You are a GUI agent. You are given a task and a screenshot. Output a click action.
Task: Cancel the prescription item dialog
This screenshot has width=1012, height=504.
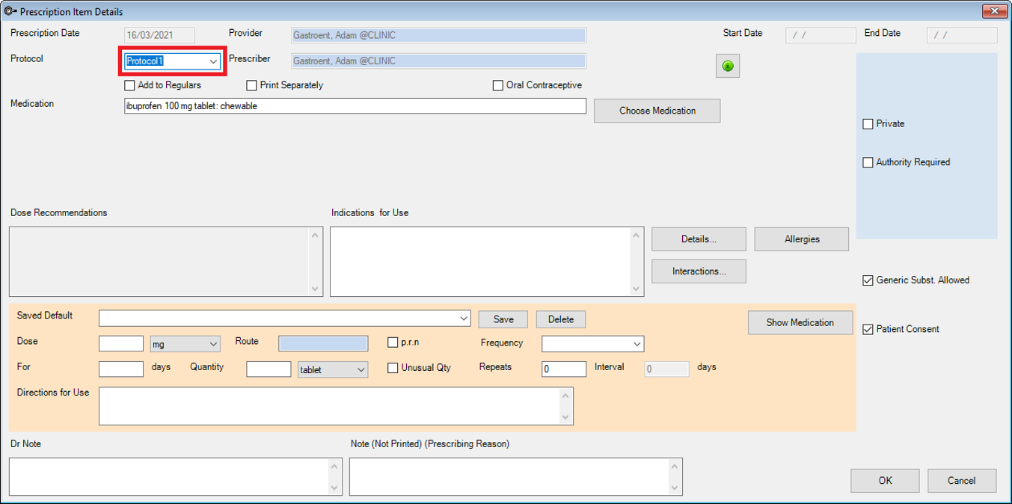pyautogui.click(x=962, y=481)
